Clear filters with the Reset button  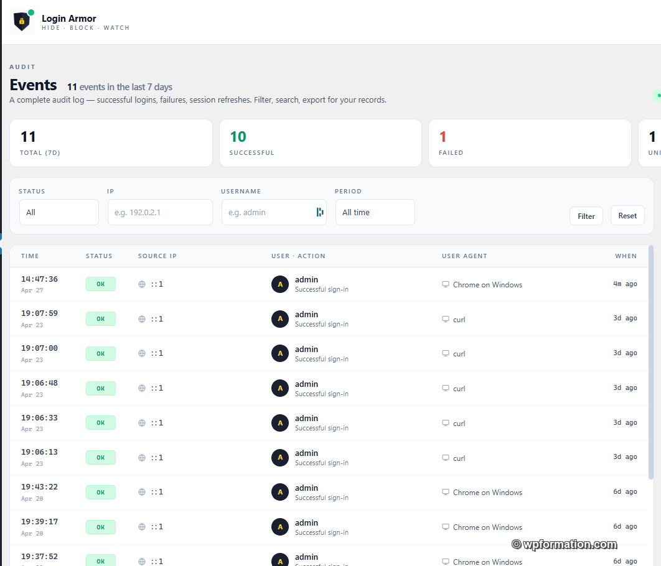click(627, 216)
